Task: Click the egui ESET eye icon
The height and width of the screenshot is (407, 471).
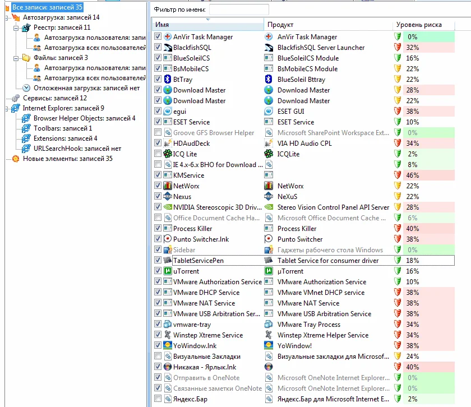Action: [167, 111]
